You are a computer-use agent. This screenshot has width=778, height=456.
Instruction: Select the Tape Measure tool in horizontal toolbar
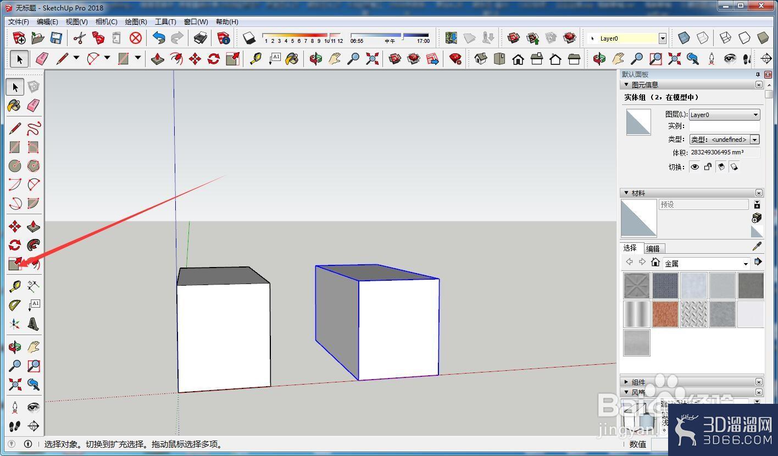255,59
